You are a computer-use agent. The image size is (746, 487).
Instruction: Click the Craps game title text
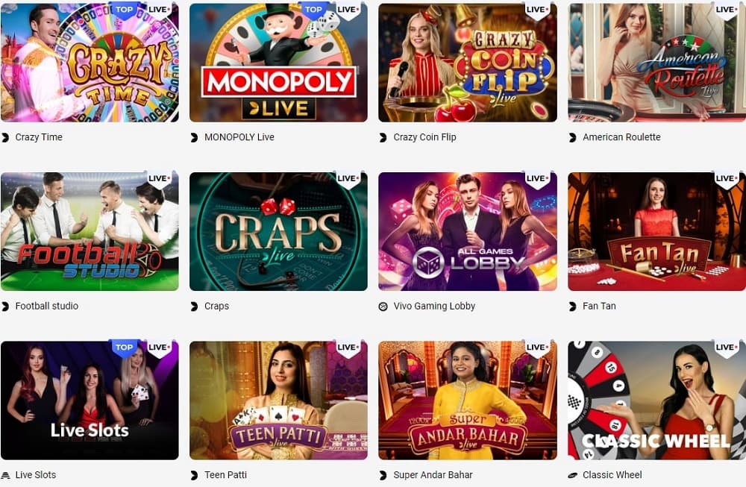pos(216,307)
